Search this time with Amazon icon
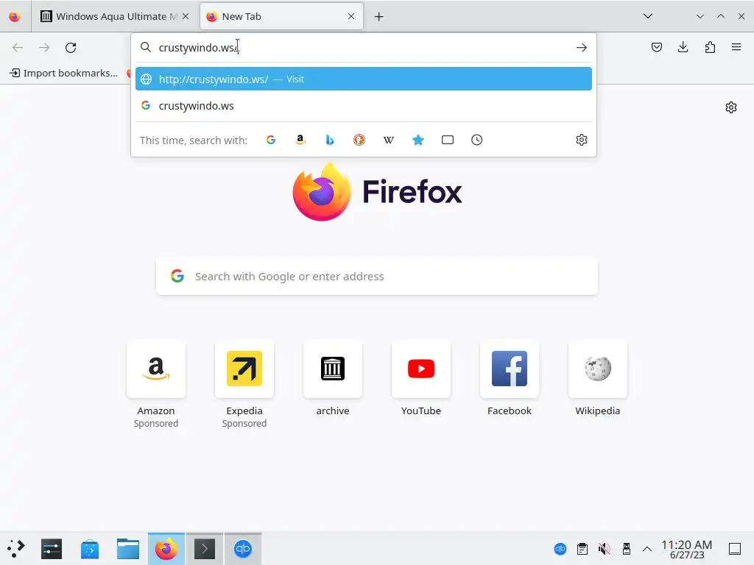This screenshot has width=754, height=565. 300,140
